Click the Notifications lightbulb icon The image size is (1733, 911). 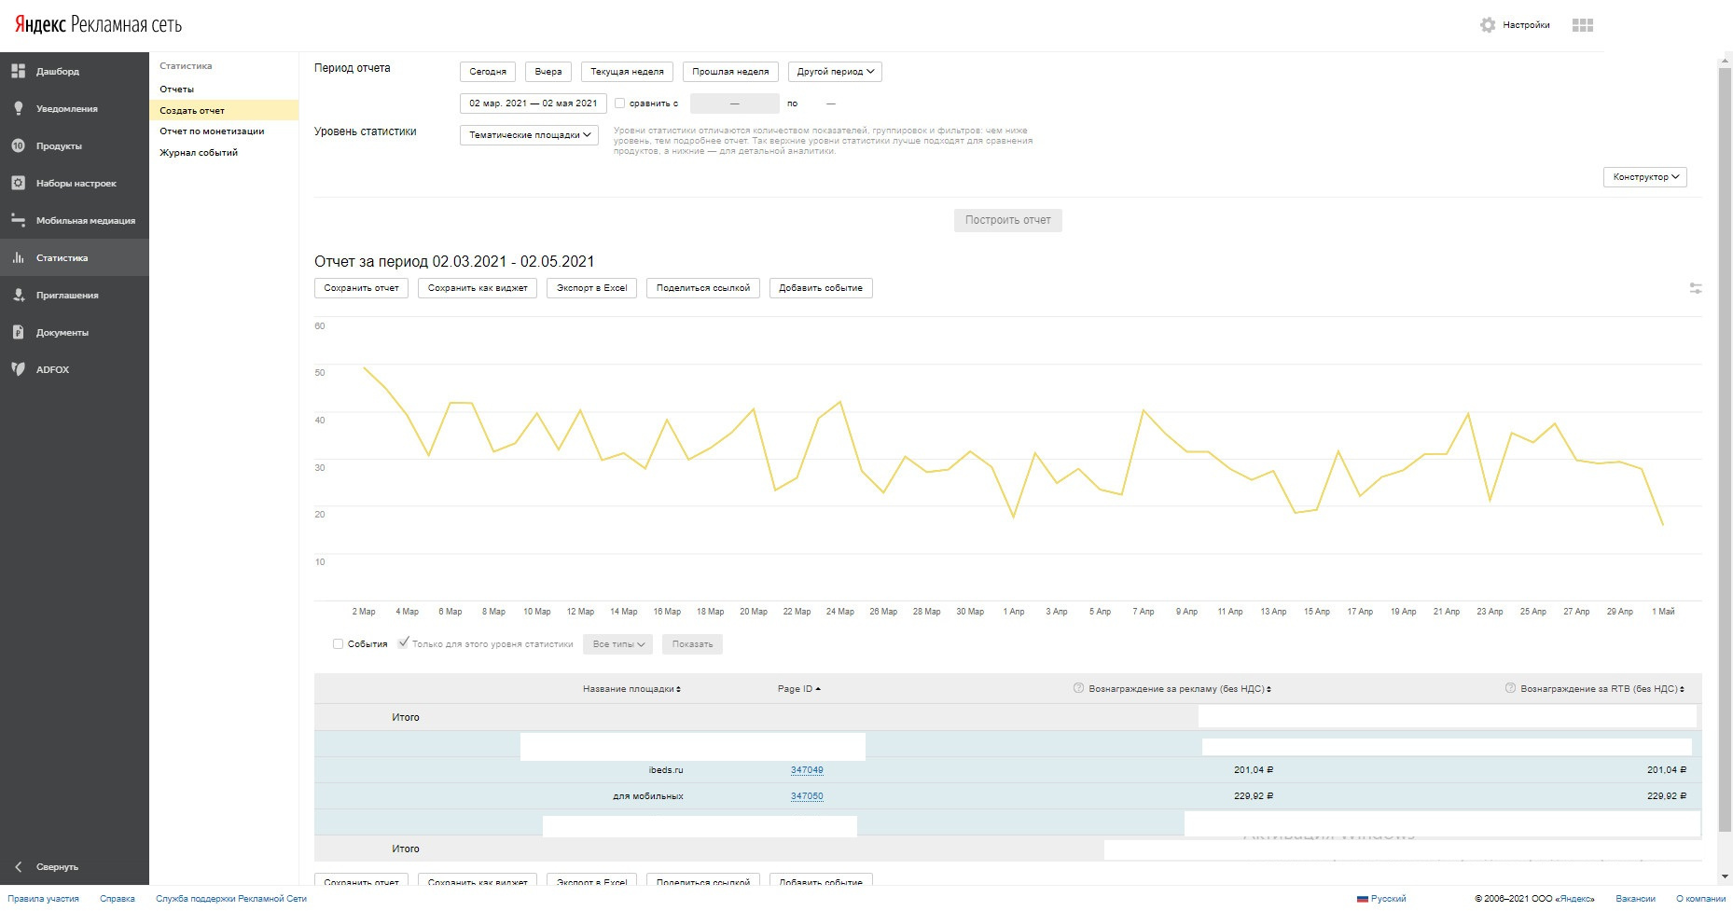(x=18, y=108)
